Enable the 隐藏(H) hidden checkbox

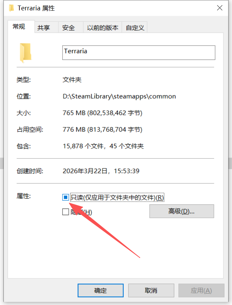tap(66, 212)
